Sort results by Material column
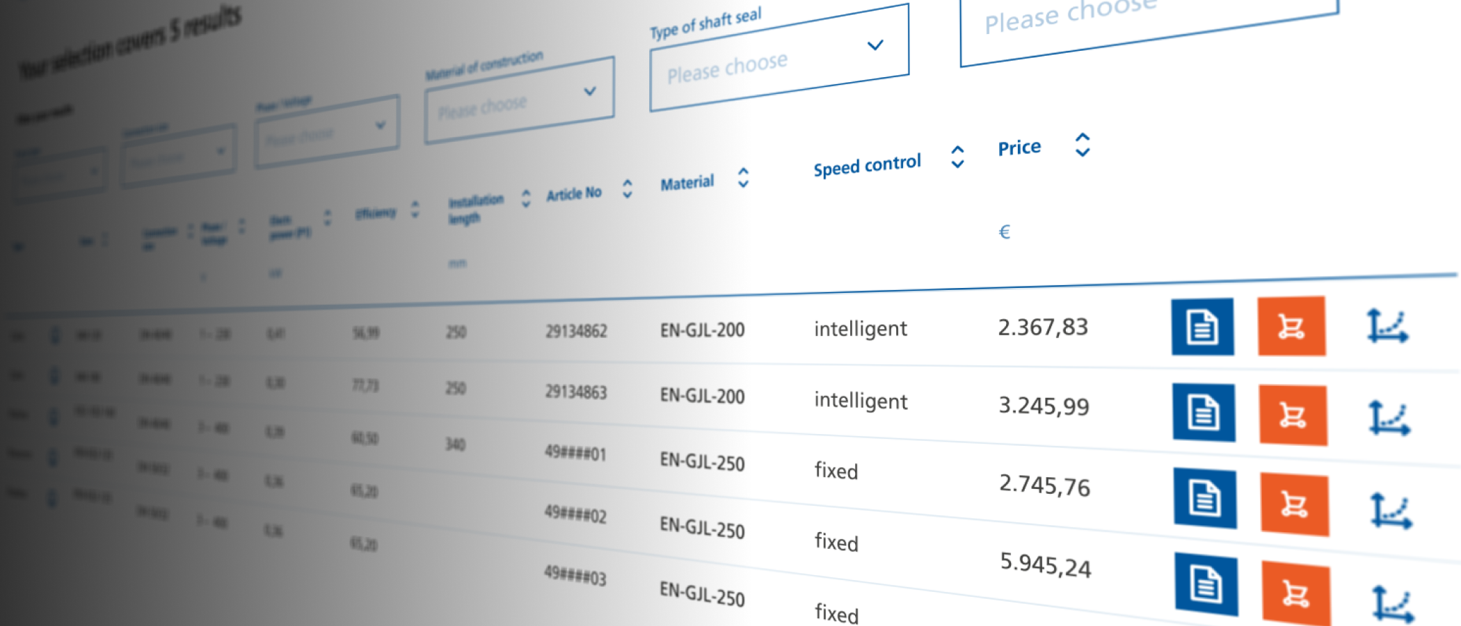The width and height of the screenshot is (1461, 626). [743, 178]
